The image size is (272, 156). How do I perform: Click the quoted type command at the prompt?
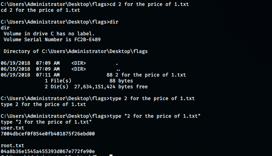pyautogui.click(x=155, y=116)
